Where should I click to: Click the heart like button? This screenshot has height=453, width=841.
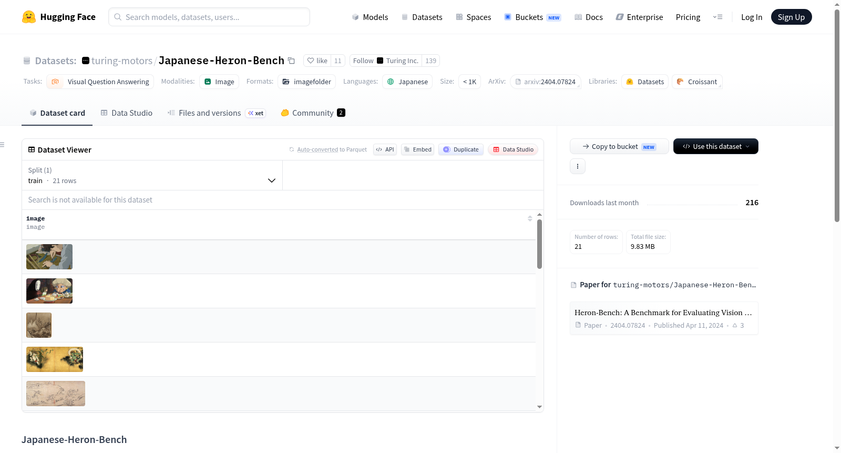click(317, 61)
